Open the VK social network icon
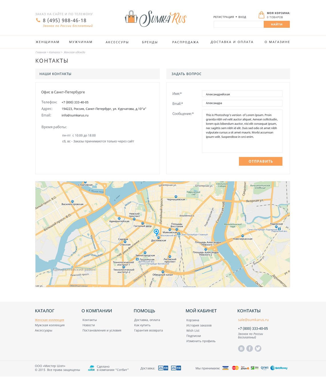 coord(241,348)
